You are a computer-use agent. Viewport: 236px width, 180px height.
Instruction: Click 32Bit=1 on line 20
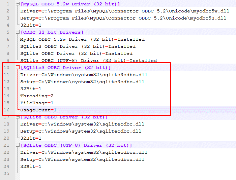31,138
